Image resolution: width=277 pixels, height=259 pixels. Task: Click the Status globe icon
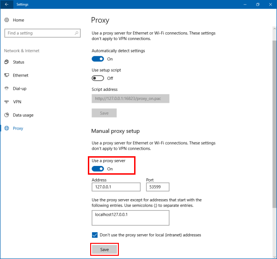[x=6, y=62]
